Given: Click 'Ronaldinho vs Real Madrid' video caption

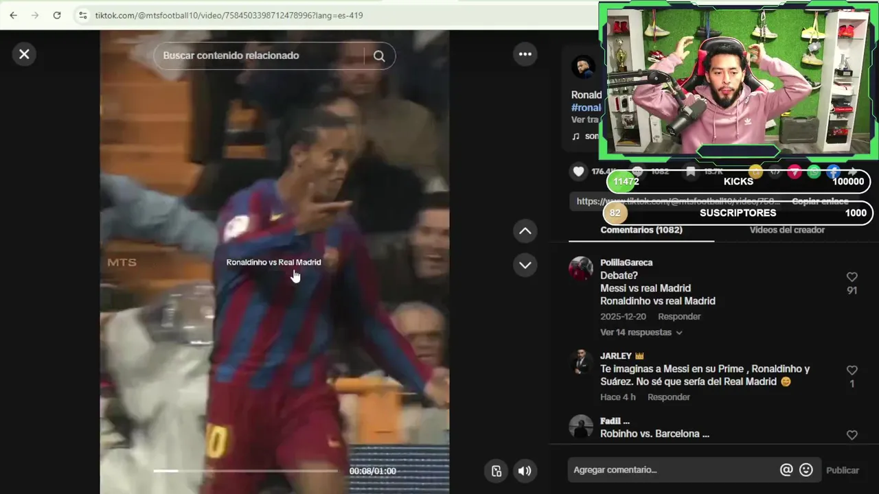Looking at the screenshot, I should (x=273, y=262).
